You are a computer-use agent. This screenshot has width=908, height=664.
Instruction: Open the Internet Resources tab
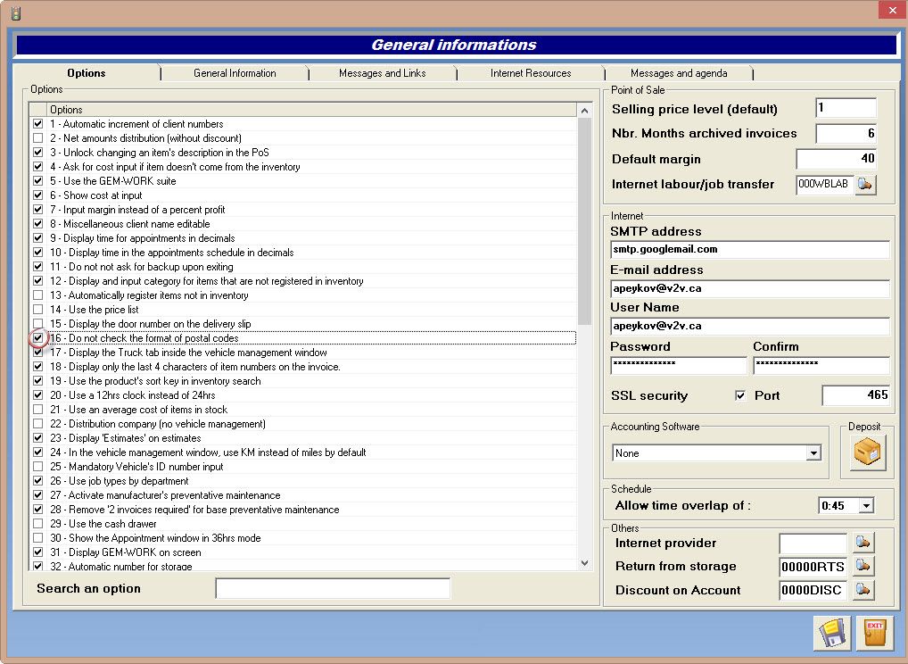coord(531,73)
